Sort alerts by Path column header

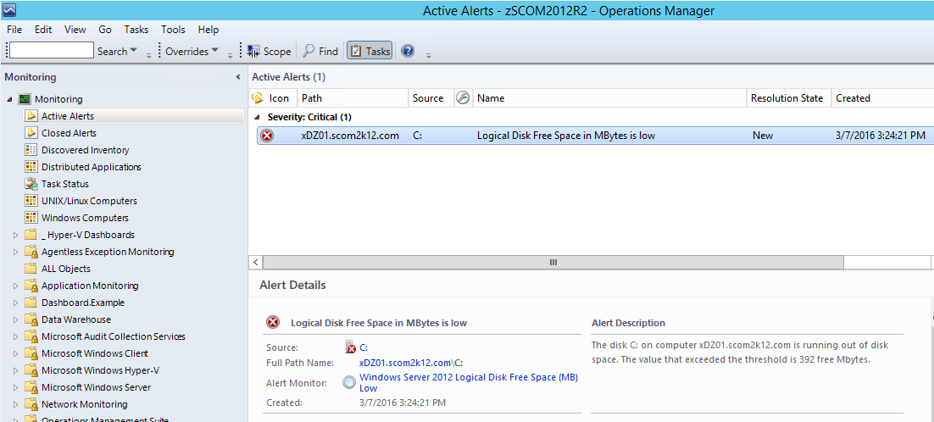[353, 98]
